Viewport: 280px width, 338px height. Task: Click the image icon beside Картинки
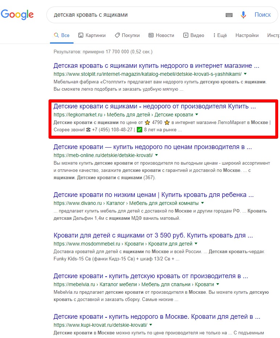tap(80, 35)
